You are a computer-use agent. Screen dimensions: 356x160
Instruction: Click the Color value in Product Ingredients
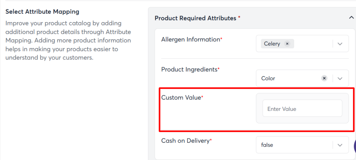[268, 78]
